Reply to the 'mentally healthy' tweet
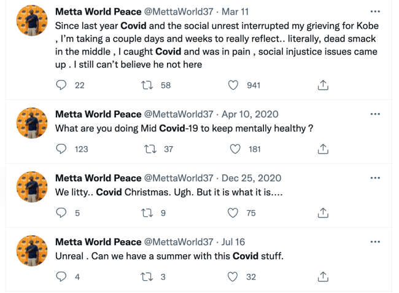 (x=61, y=149)
